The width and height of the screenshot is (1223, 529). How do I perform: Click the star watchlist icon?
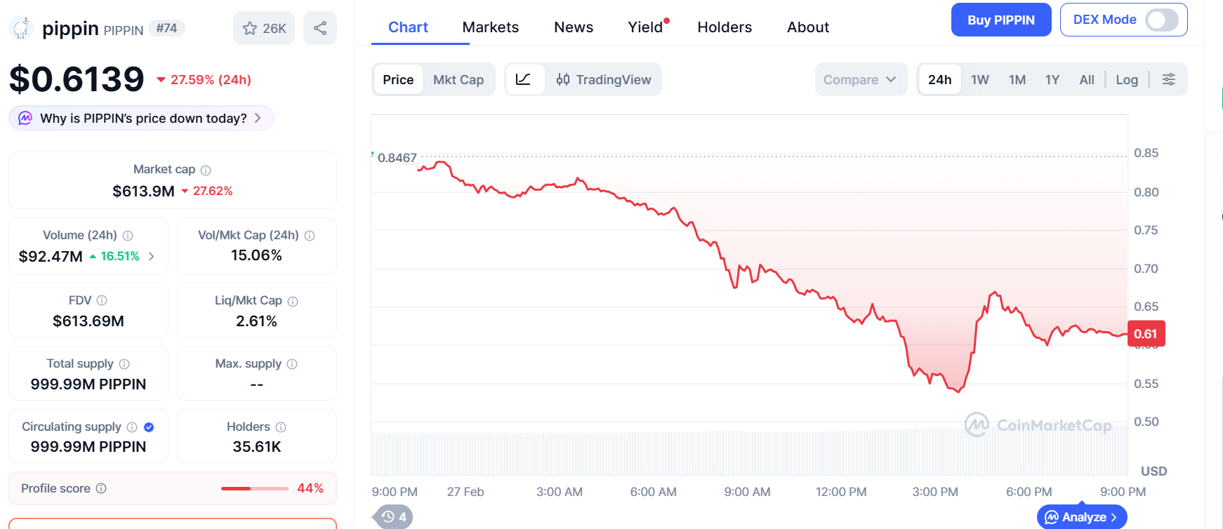250,28
